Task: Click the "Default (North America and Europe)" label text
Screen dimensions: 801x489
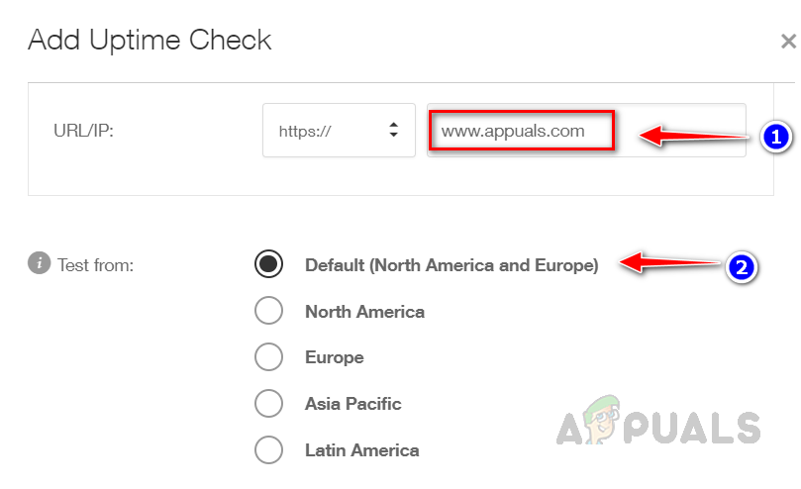Action: coord(451,265)
